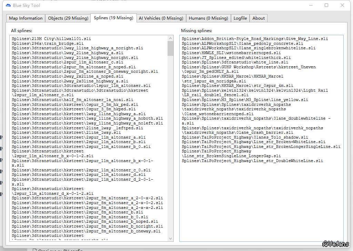Switch to Humans (0 Missing) tab
353x251 pixels.
coord(208,18)
